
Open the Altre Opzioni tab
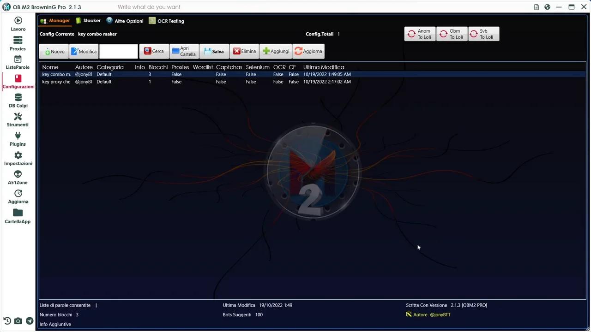click(125, 21)
